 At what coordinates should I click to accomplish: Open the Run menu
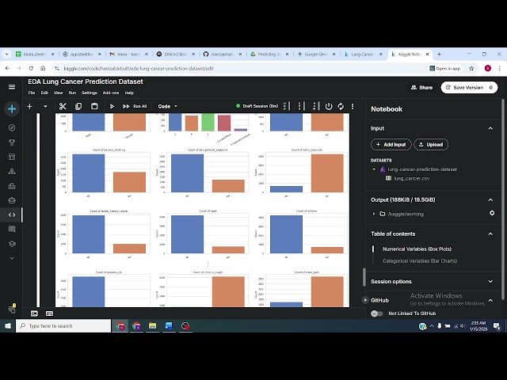point(72,93)
